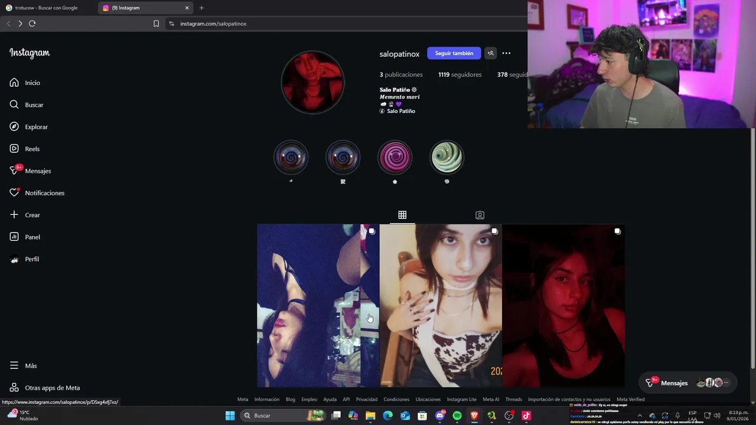
Task: Go back in browser history
Action: pos(8,24)
